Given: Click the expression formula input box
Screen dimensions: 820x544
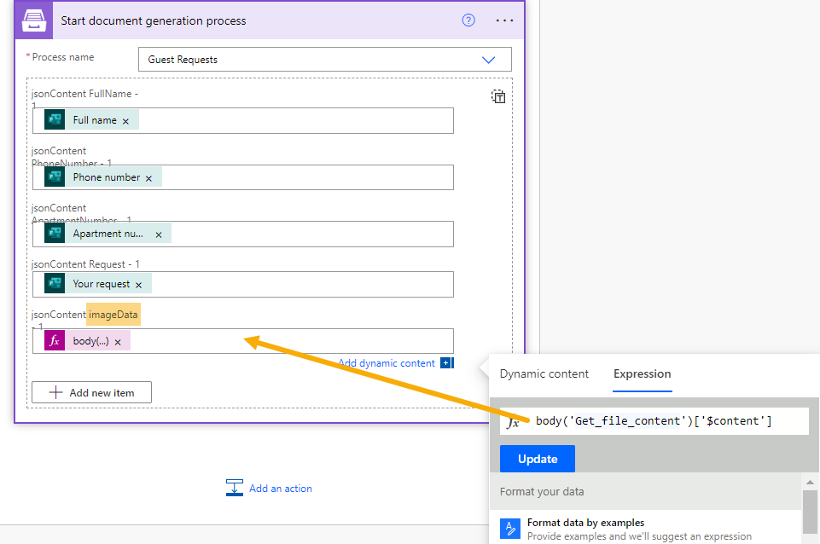Looking at the screenshot, I should pos(654,421).
